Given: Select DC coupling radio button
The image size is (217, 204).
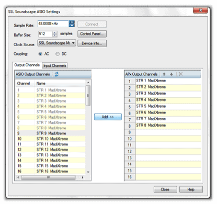Looking at the screenshot, I should pyautogui.click(x=58, y=54).
